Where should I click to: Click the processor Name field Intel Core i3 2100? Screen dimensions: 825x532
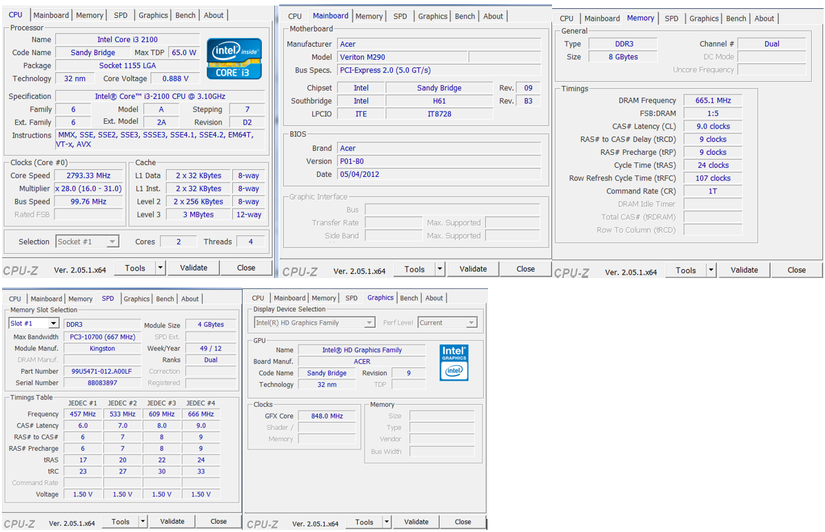[x=128, y=39]
